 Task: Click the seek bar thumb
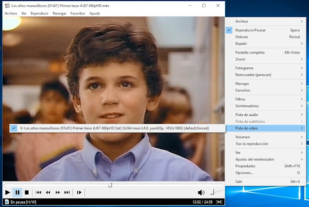coord(110,185)
